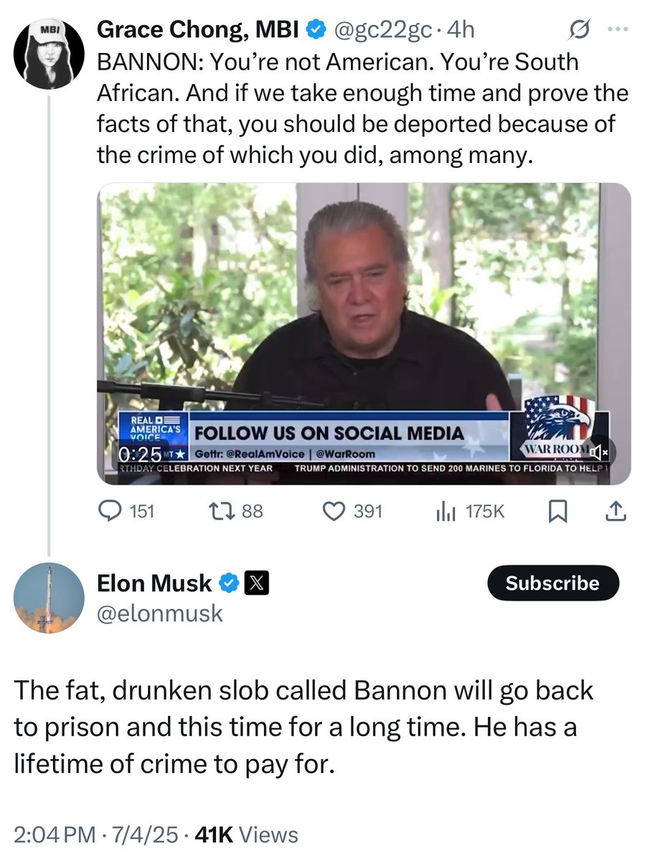The height and width of the screenshot is (861, 645).
Task: Click Grace Chong's verified checkmark badge
Action: (x=314, y=30)
